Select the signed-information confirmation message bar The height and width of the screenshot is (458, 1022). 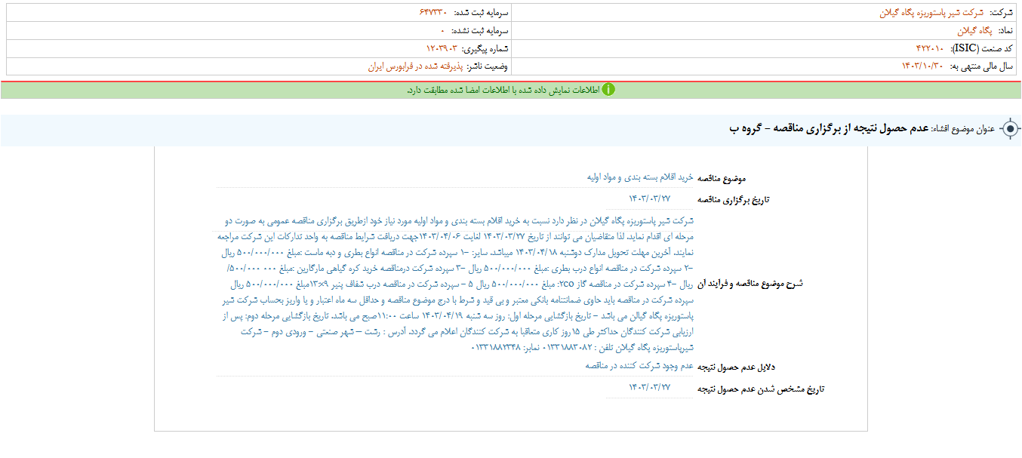tap(511, 91)
